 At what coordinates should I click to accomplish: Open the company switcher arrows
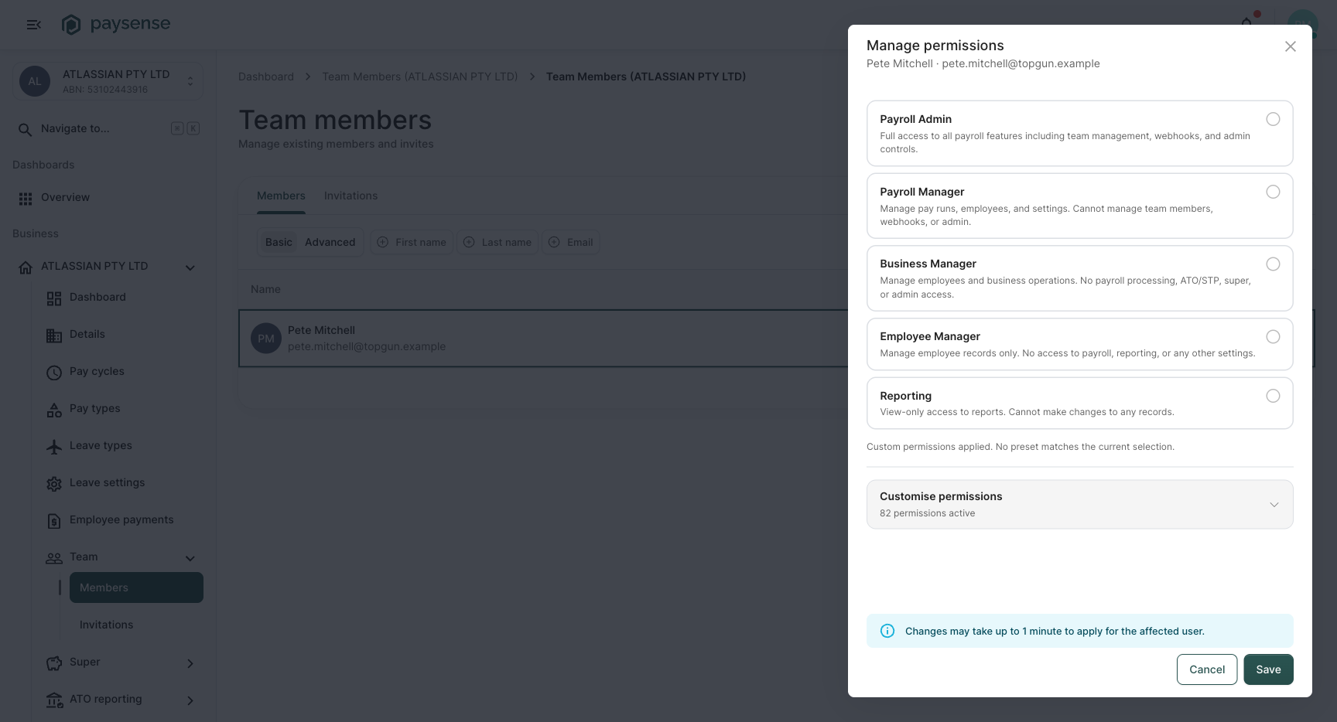190,81
